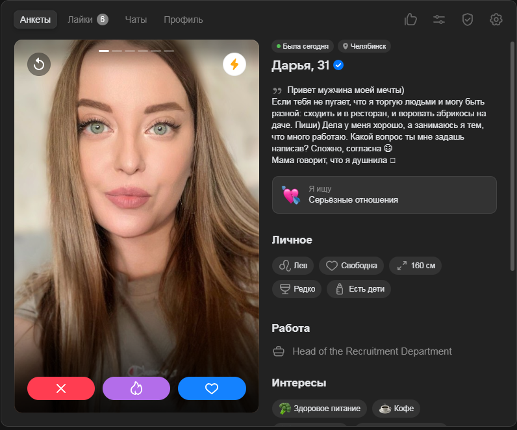This screenshot has height=430, width=517.
Task: Click the bio text Привет мужчина моей мечты)
Action: pos(346,90)
